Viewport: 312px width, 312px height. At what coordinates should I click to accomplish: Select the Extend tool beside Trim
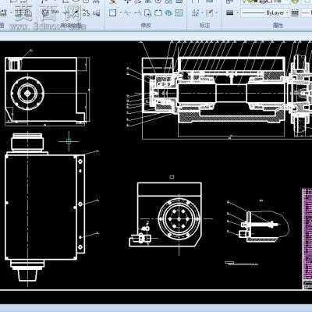[x=138, y=12]
